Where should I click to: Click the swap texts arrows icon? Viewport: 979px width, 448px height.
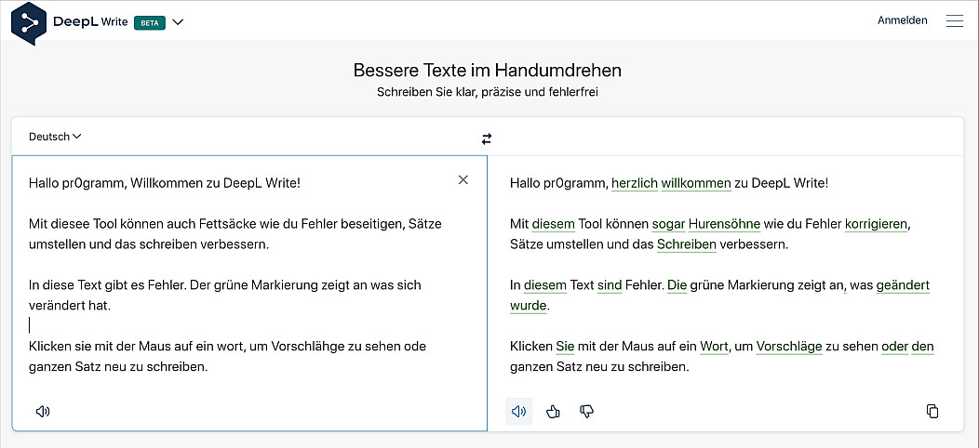click(x=487, y=138)
